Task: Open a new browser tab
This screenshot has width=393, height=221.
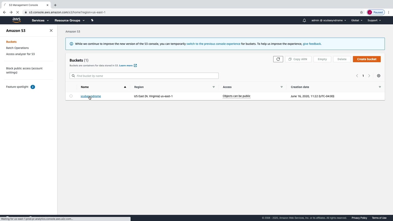Action: (x=55, y=5)
